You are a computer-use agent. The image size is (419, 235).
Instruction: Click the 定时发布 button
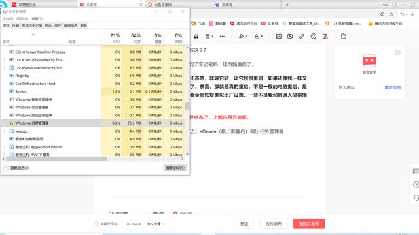click(x=274, y=224)
